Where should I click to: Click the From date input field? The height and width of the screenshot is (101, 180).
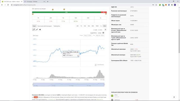tap(88, 36)
